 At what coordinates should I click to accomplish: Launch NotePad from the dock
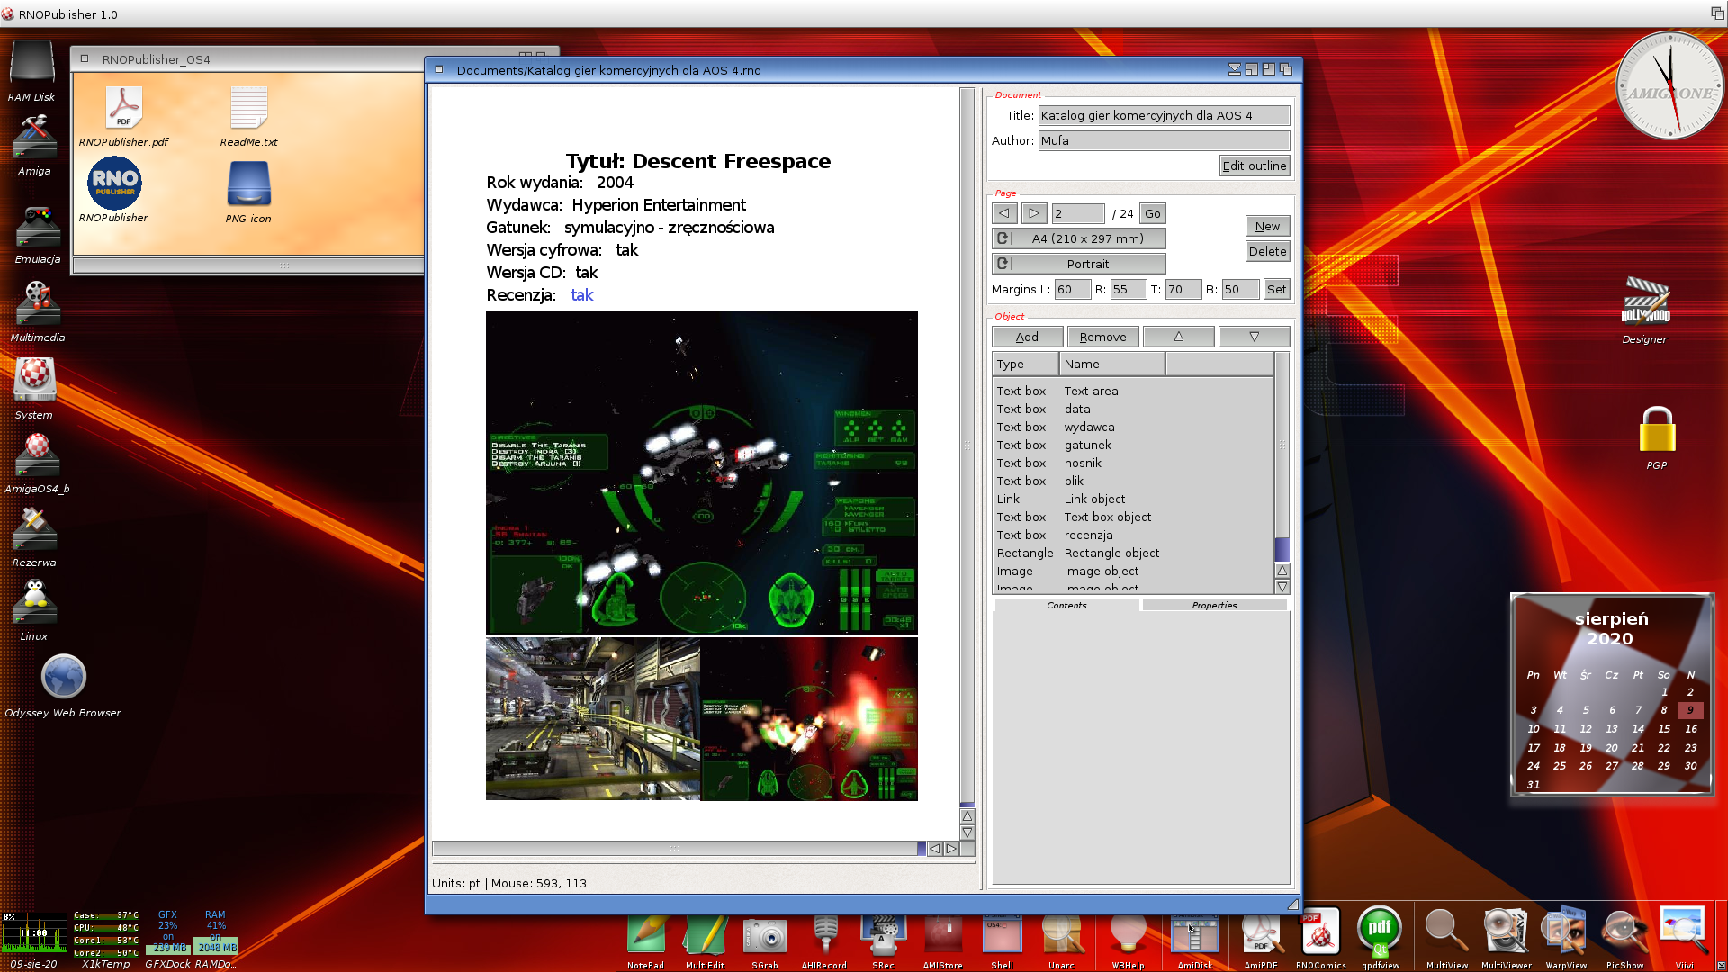645,936
